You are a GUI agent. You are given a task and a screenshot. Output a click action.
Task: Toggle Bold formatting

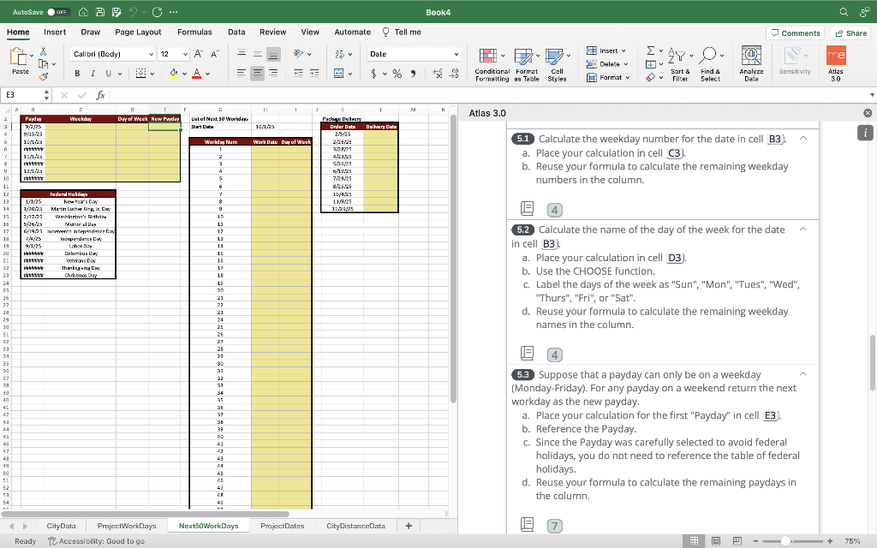click(x=77, y=74)
